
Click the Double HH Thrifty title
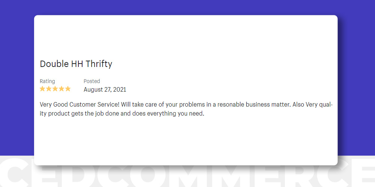(76, 64)
